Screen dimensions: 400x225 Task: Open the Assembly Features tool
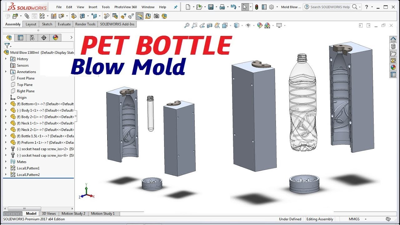[x=82, y=16]
